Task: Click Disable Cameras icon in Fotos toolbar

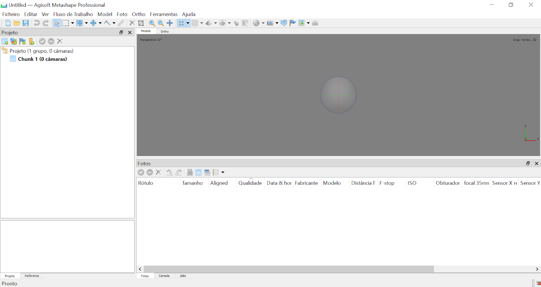Action: click(150, 173)
